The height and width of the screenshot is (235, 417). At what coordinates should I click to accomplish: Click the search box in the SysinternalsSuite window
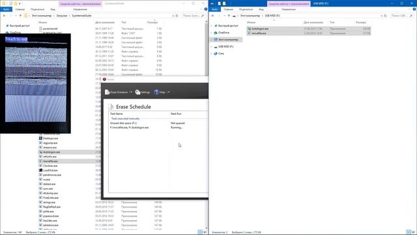click(x=194, y=16)
